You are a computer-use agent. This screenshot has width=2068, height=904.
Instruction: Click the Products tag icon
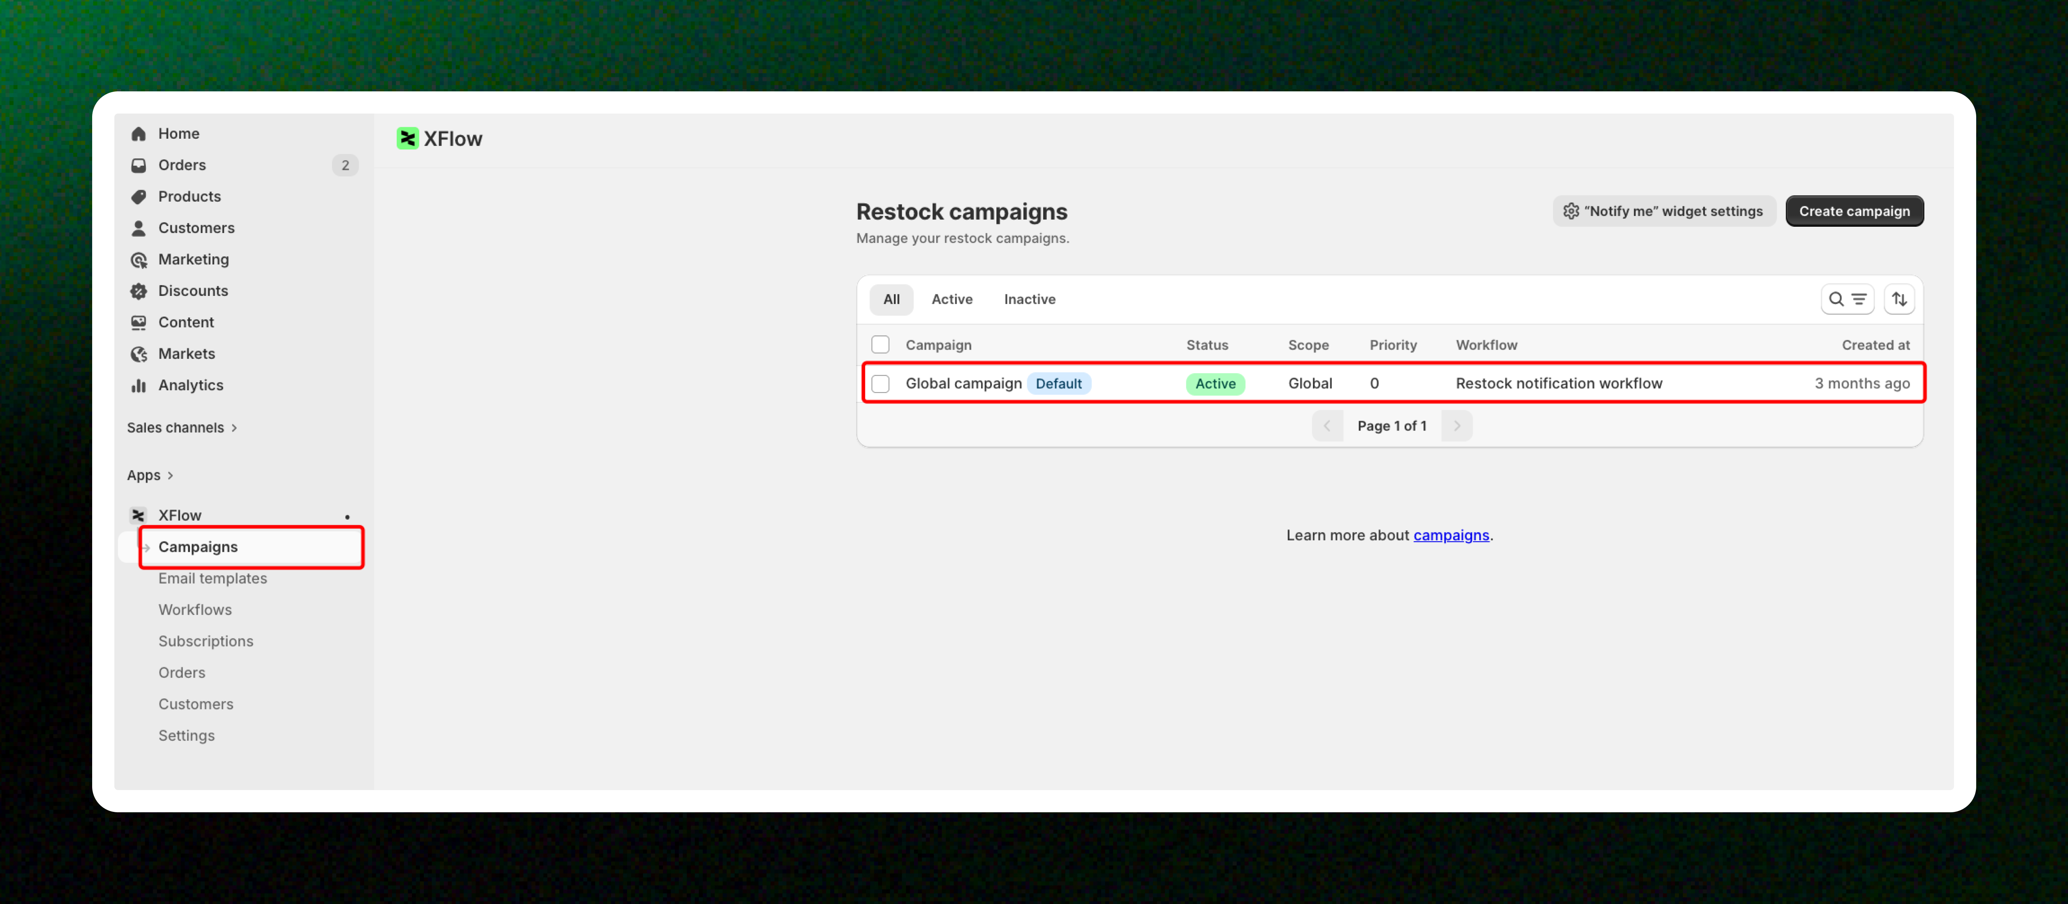[x=139, y=196]
